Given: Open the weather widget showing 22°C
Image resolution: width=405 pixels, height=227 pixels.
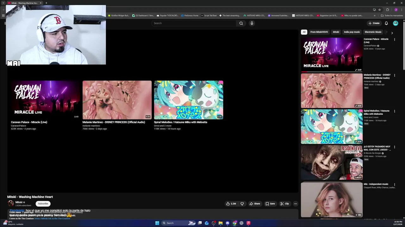Looking at the screenshot, I should [13, 223].
